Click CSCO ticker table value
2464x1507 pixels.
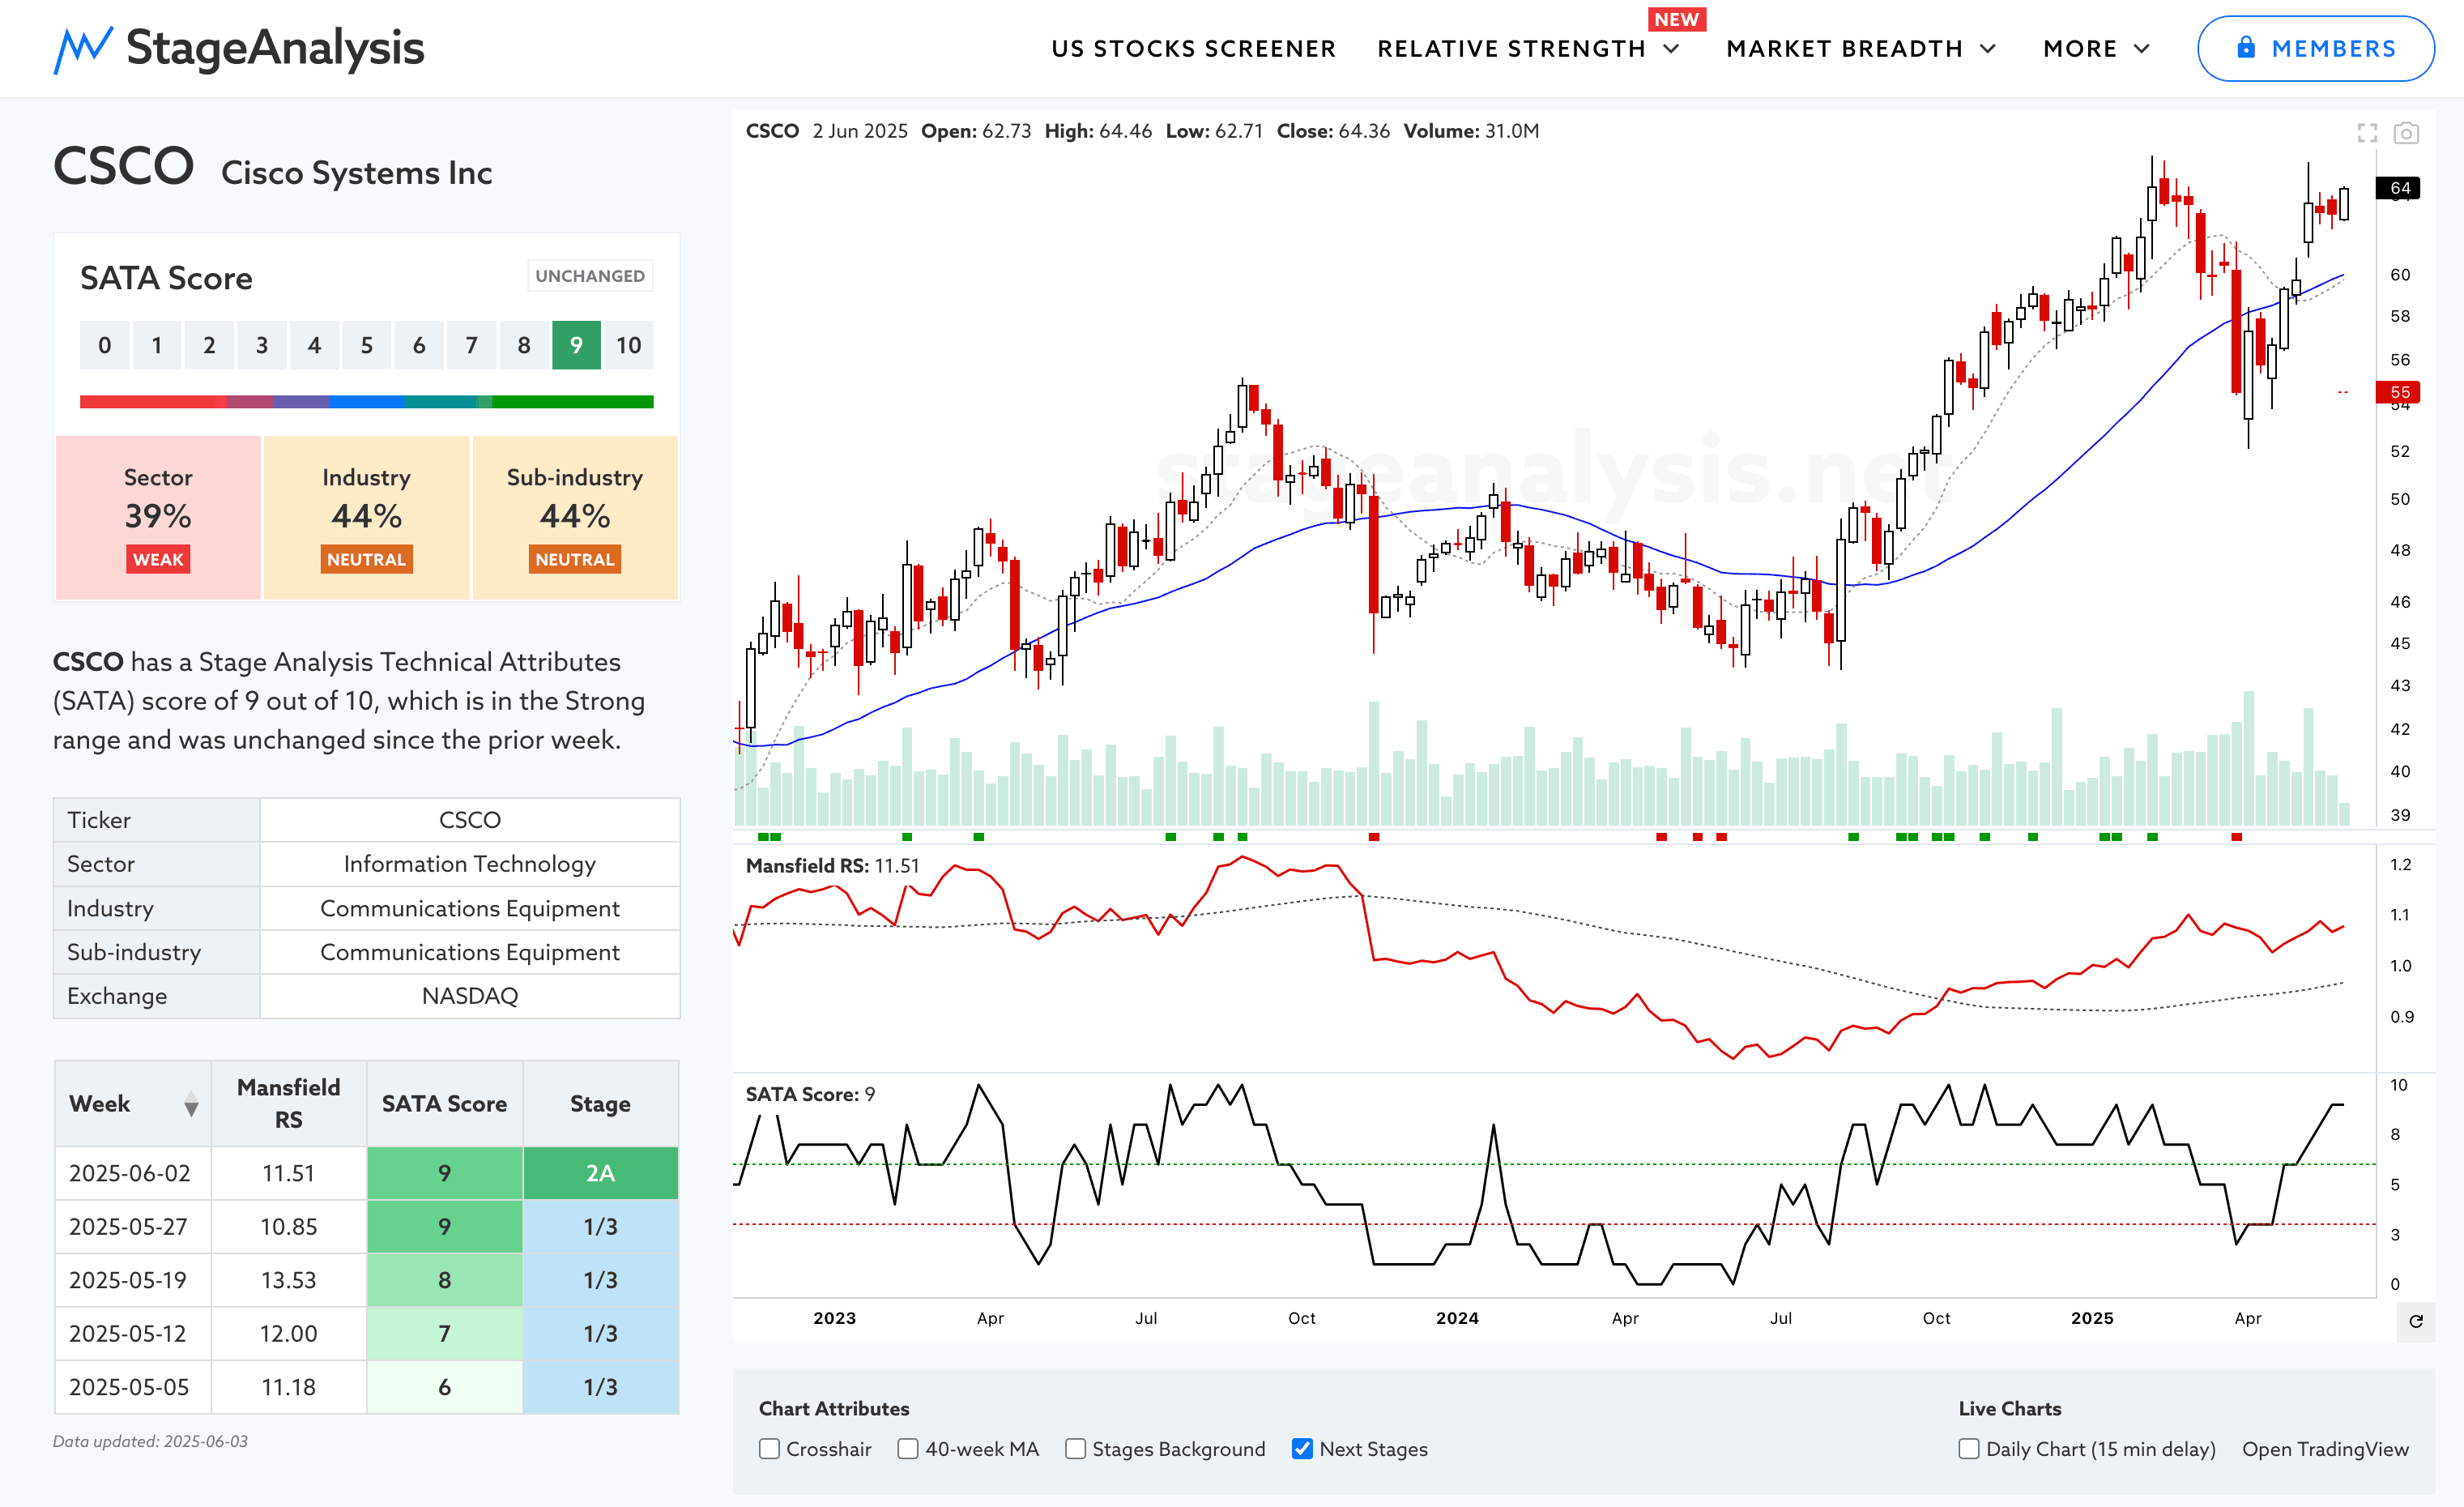470,820
